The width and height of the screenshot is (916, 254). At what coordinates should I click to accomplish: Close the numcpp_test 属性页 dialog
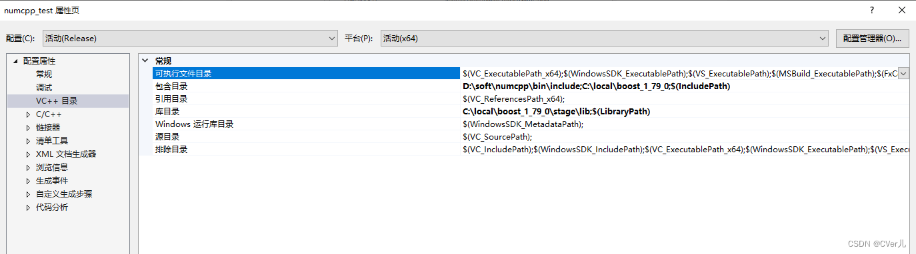(x=901, y=11)
